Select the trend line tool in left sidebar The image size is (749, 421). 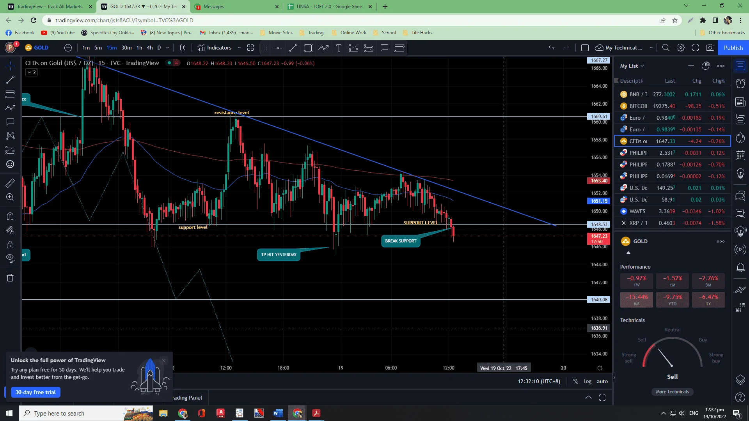click(x=10, y=80)
